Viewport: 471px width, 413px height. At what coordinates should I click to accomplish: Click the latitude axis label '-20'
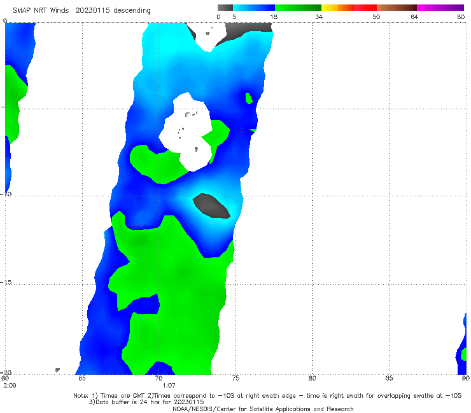click(x=6, y=372)
